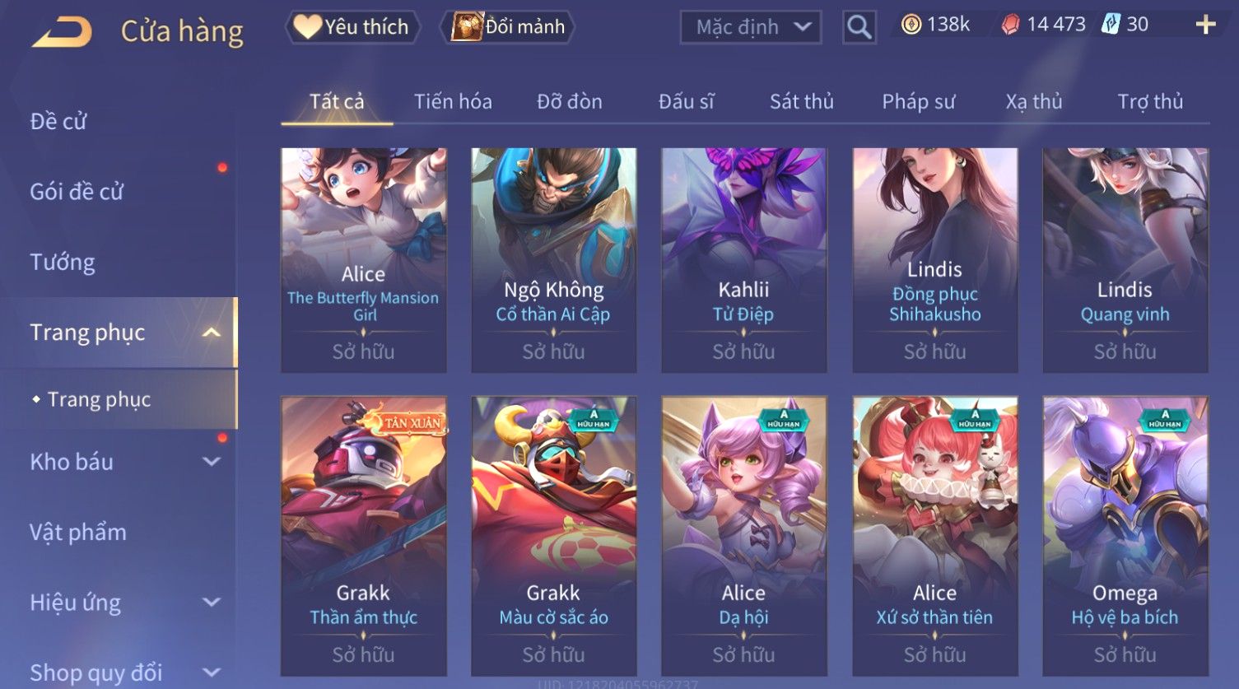
Task: Click the blue voucher ticket icon
Action: 1111,25
